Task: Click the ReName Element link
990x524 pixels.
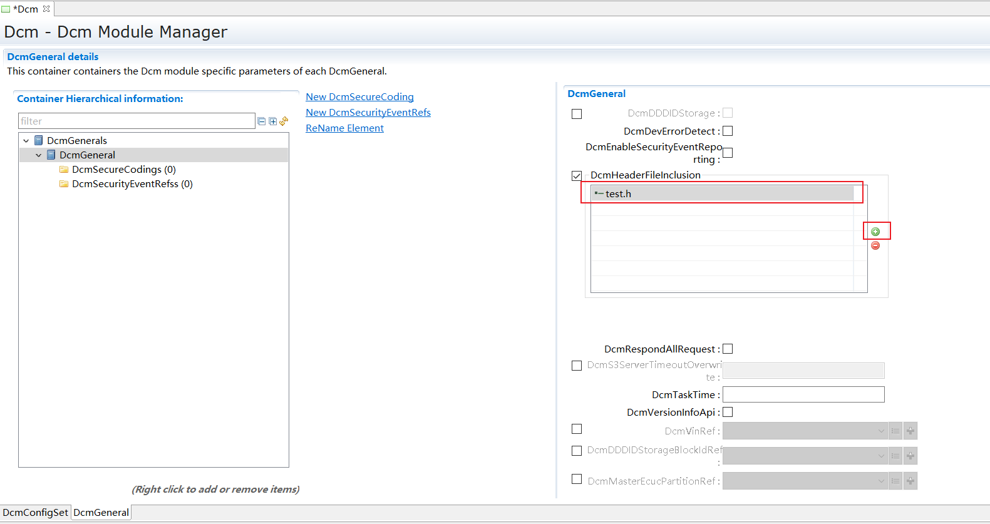Action: coord(344,128)
